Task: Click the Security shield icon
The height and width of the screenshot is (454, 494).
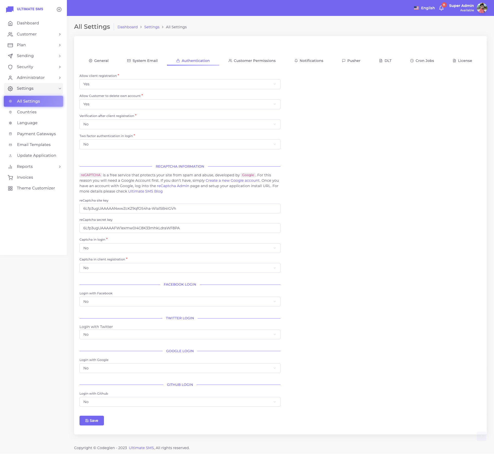Action: pos(10,67)
